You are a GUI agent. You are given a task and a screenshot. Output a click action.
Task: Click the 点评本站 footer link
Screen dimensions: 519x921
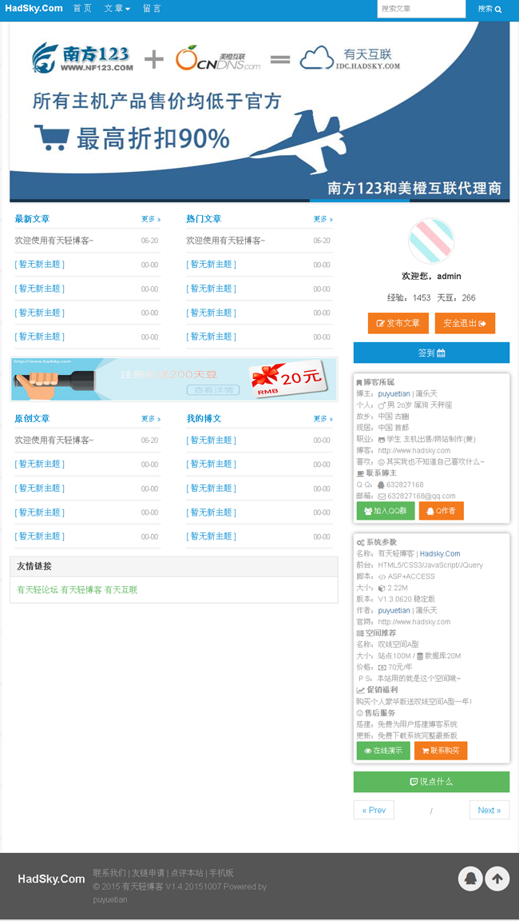coord(187,873)
